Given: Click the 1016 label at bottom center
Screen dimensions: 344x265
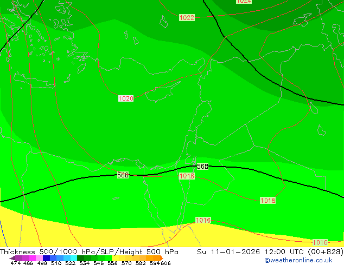Looking at the screenshot, I should [x=203, y=220].
